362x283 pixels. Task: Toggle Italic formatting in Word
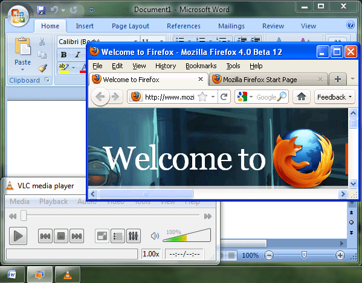[77, 55]
